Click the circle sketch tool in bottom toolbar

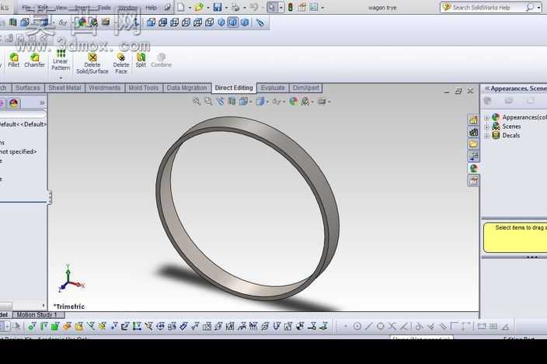click(x=357, y=327)
